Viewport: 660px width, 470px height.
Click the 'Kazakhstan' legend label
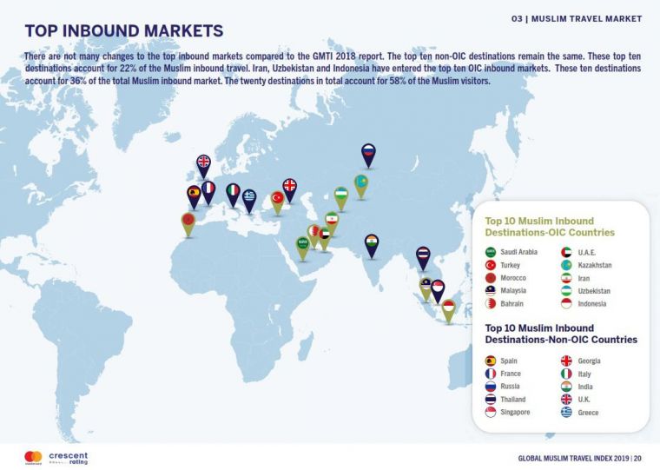pyautogui.click(x=594, y=265)
